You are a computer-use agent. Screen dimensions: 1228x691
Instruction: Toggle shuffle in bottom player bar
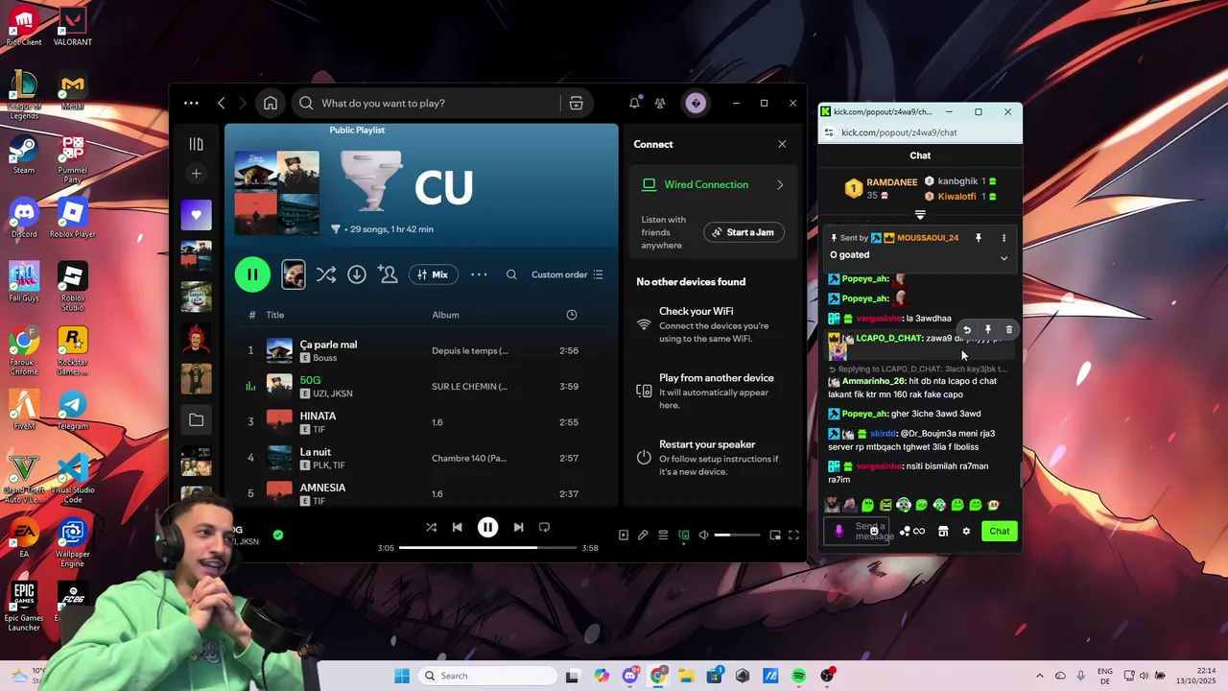431,527
